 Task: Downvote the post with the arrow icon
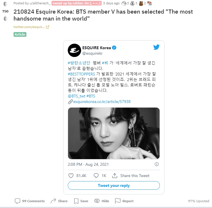pos(5,19)
